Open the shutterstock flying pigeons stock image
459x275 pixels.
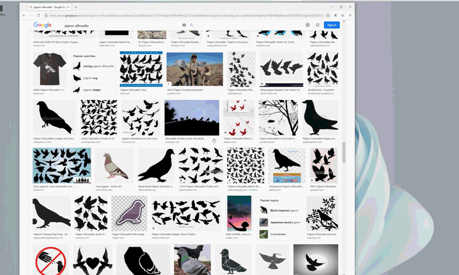click(x=186, y=214)
